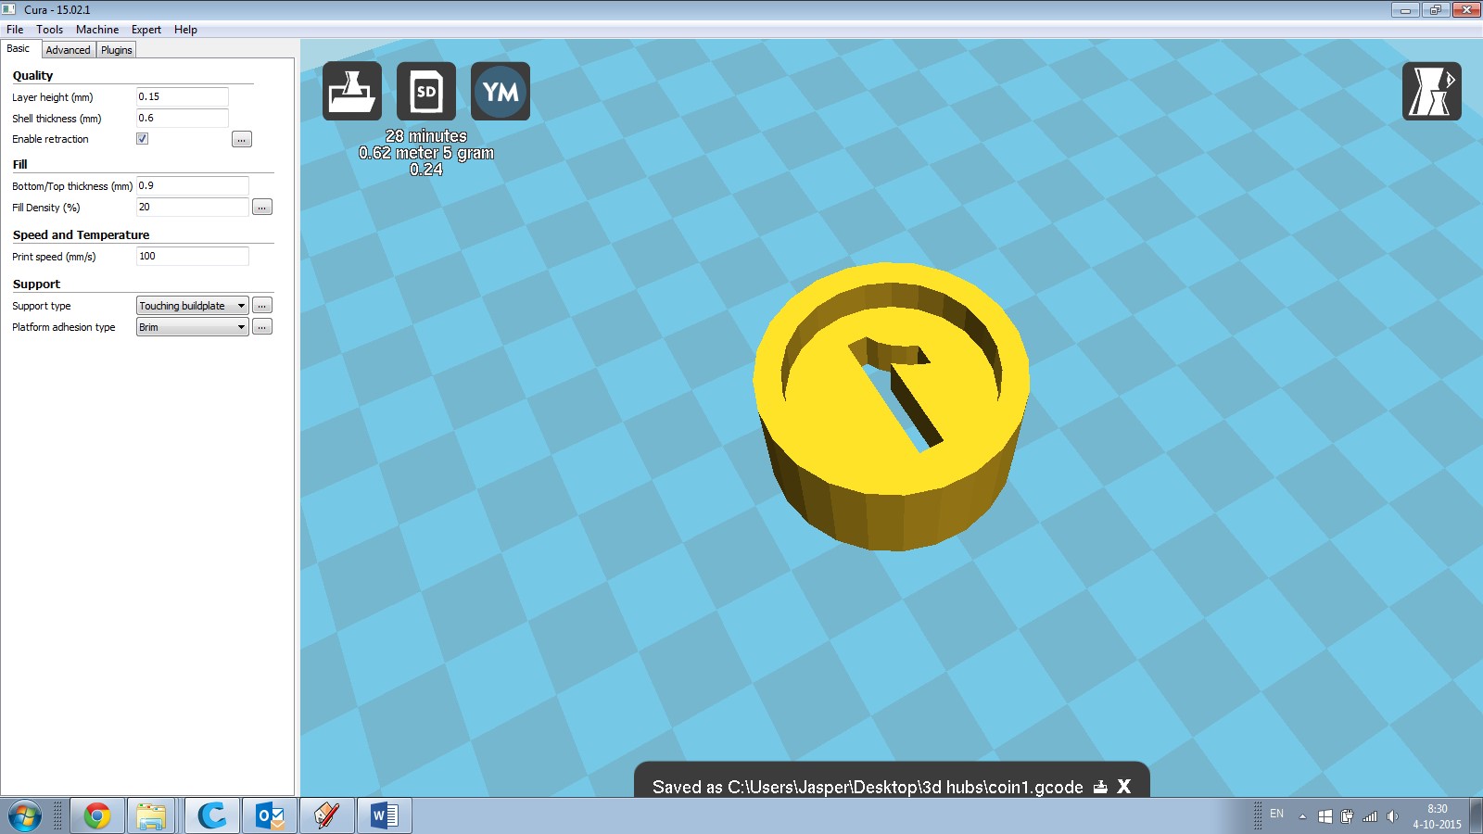Switch to the Advanced tab
Image resolution: width=1483 pixels, height=834 pixels.
[x=68, y=50]
